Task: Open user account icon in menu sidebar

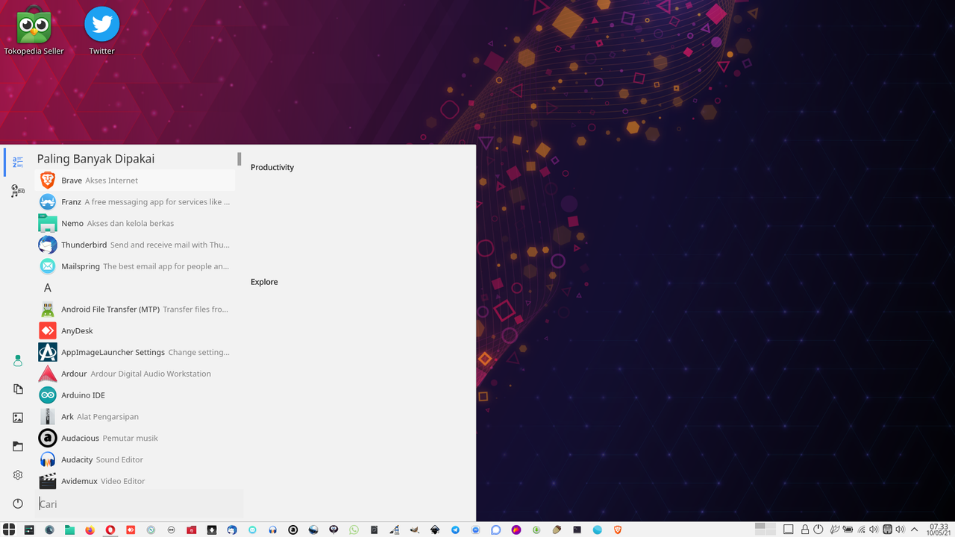Action: (18, 361)
